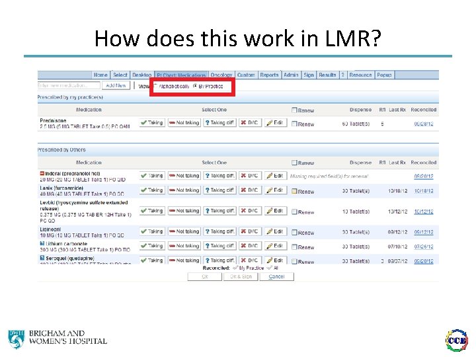The height and width of the screenshot is (357, 476).
Task: Open the question mark help tab
Action: click(342, 75)
